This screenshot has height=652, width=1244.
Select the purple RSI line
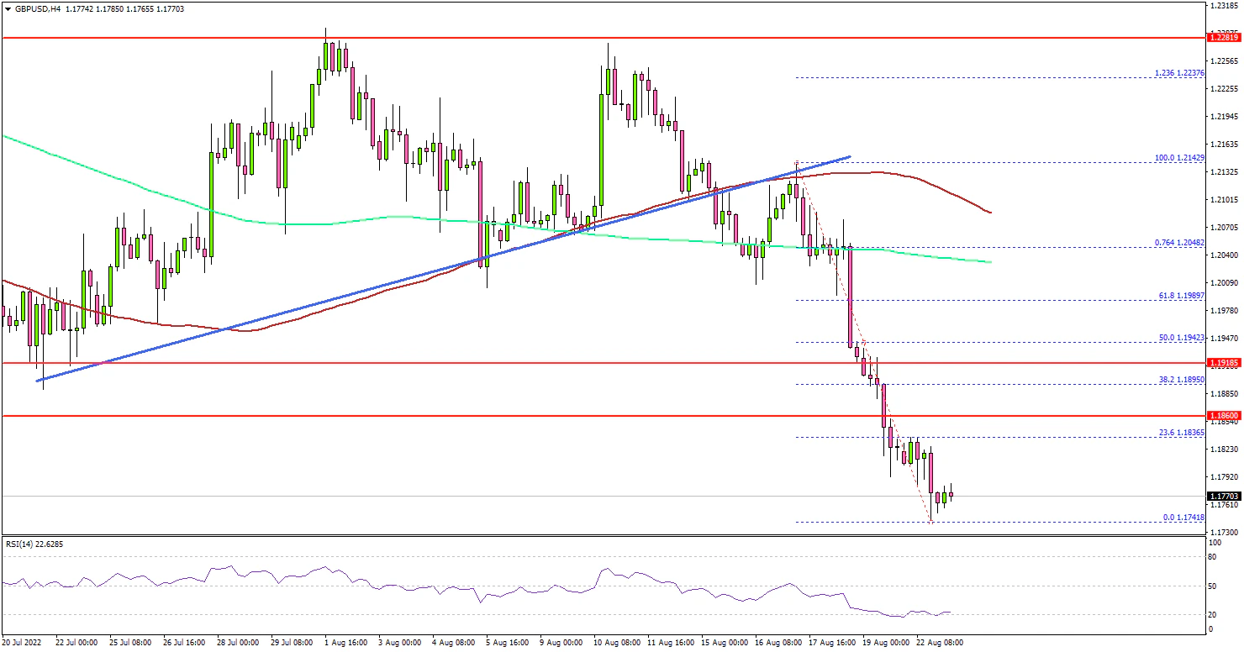pyautogui.click(x=420, y=581)
